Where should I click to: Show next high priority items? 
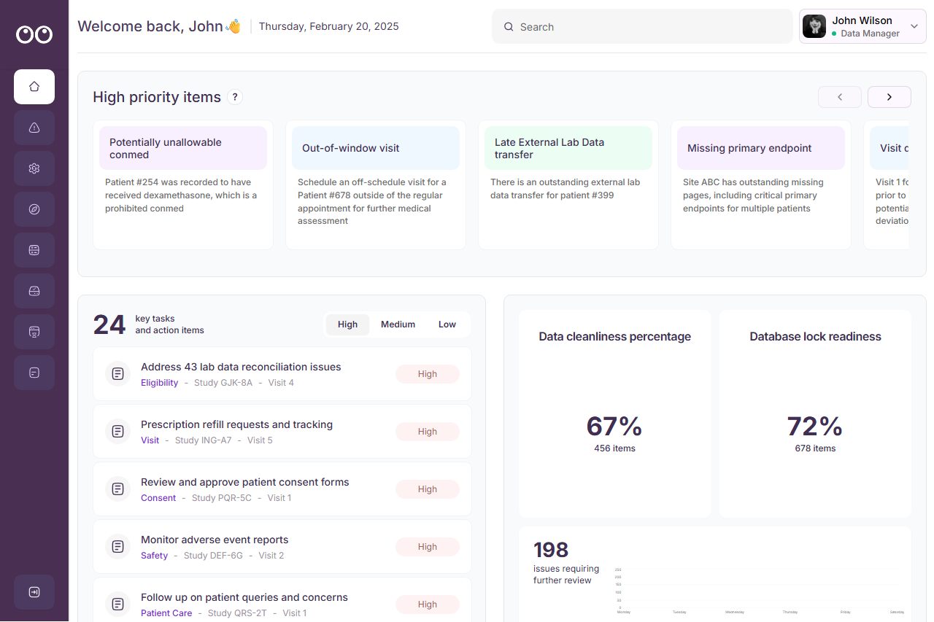[889, 97]
